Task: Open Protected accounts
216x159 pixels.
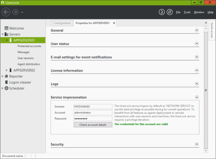Action: click(x=29, y=46)
